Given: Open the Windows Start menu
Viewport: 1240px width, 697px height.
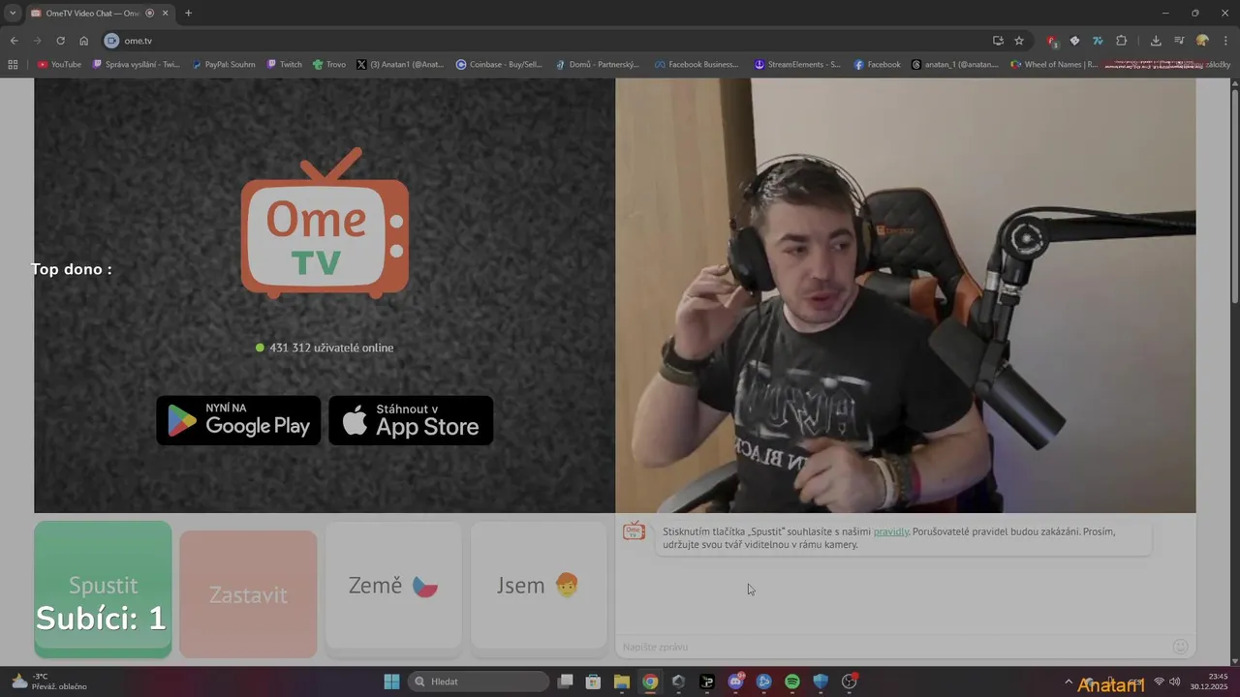Looking at the screenshot, I should [391, 682].
